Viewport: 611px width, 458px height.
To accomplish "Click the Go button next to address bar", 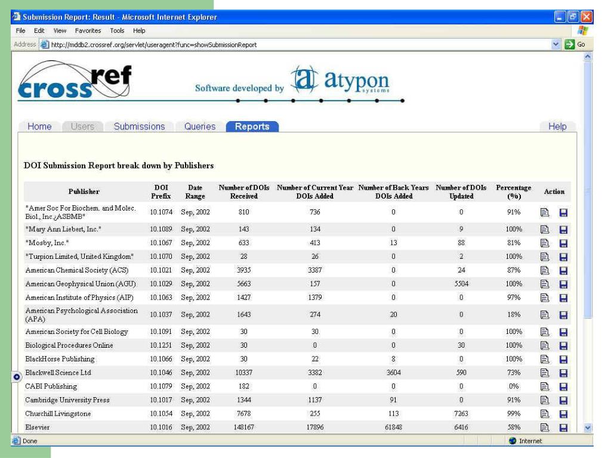I will click(x=575, y=44).
